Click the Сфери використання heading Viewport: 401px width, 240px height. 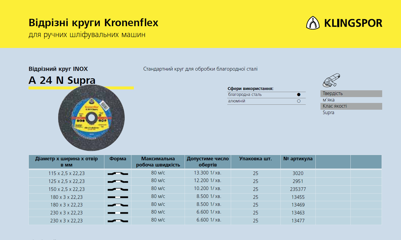tap(250, 89)
